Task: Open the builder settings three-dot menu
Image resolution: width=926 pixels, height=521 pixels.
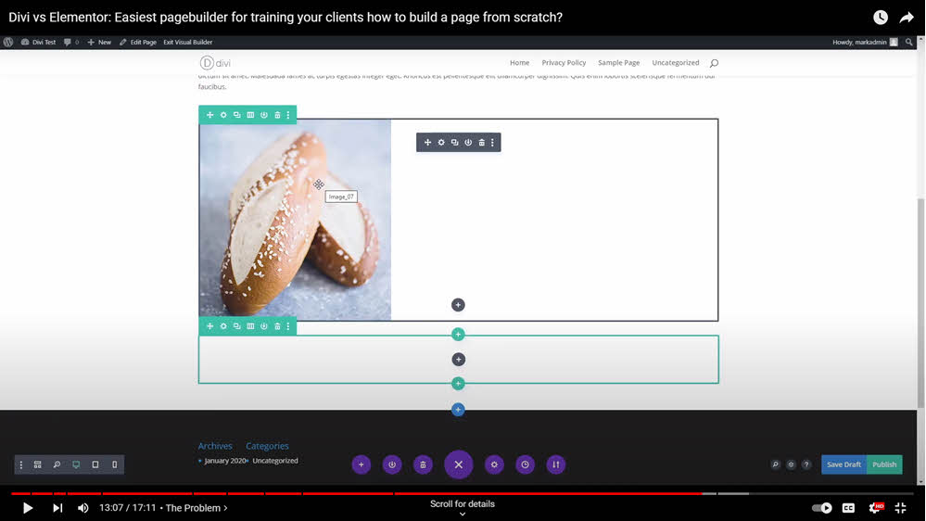Action: (x=21, y=464)
